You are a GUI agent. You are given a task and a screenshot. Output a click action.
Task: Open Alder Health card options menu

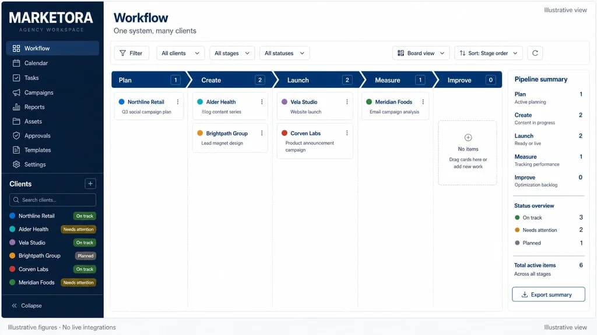click(x=262, y=102)
